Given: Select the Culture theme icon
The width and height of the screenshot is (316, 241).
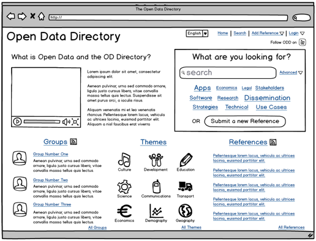Looking at the screenshot, I should [124, 160].
